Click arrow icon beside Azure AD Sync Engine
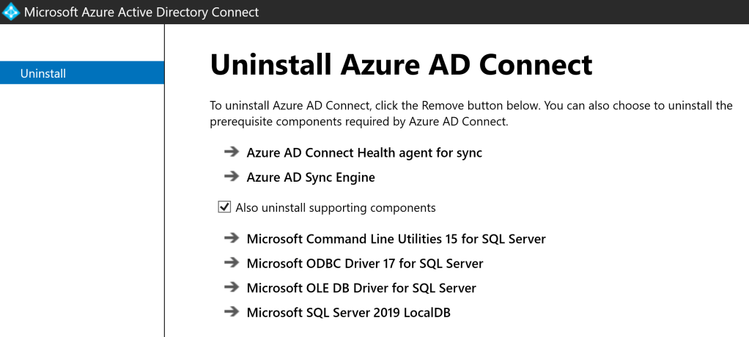This screenshot has height=337, width=749. pyautogui.click(x=232, y=177)
